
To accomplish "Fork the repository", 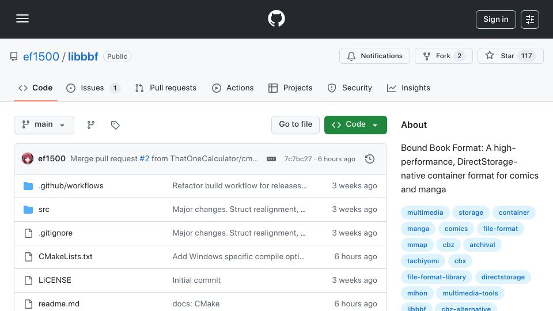I will click(444, 56).
